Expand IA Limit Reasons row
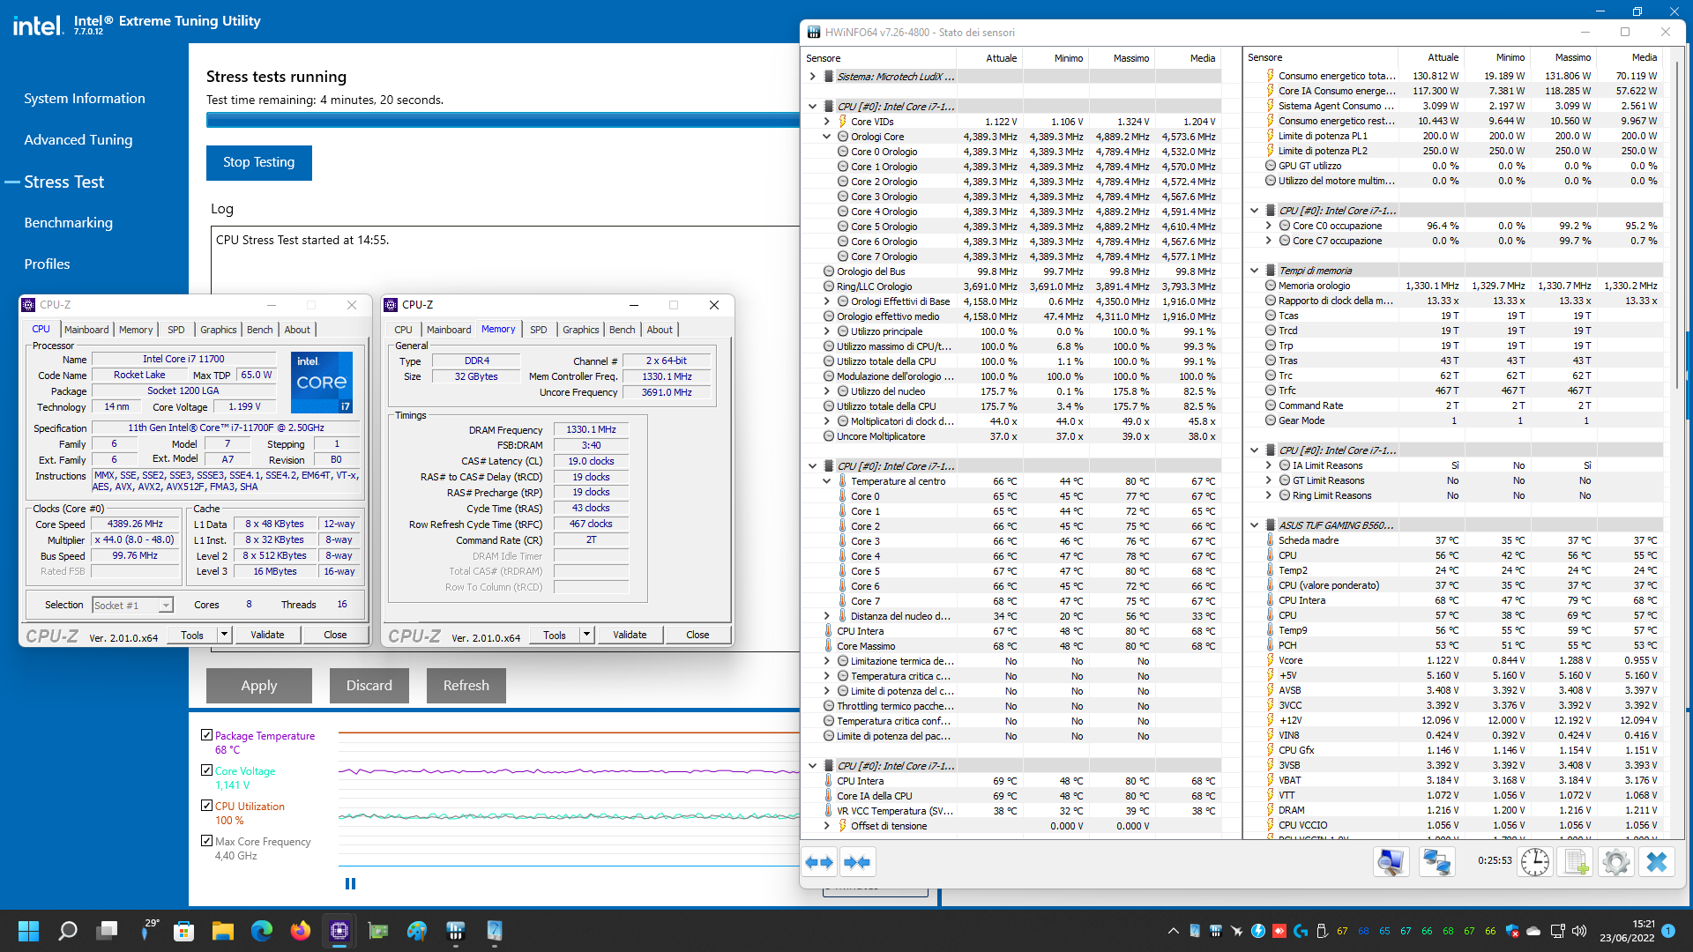This screenshot has width=1693, height=952. pyautogui.click(x=1268, y=465)
